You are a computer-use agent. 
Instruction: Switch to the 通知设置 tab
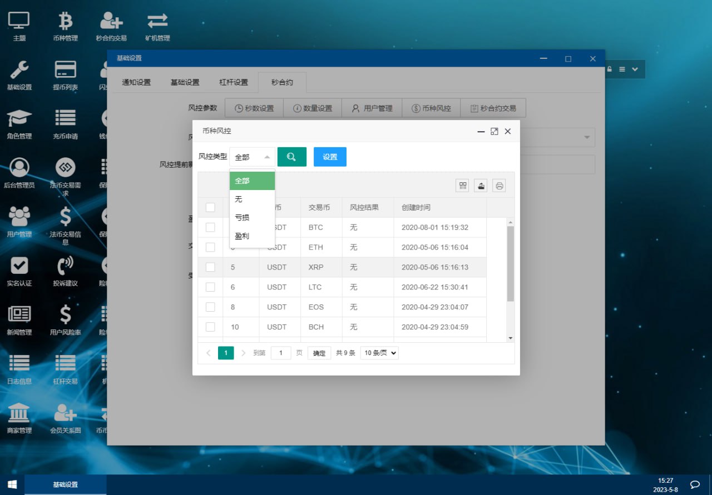pos(136,82)
